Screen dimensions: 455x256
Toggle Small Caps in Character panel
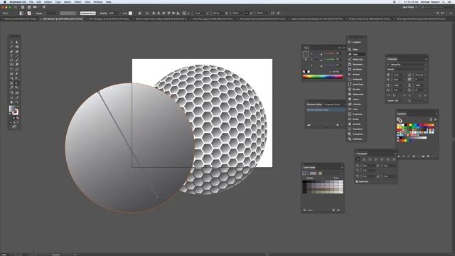[x=395, y=95]
